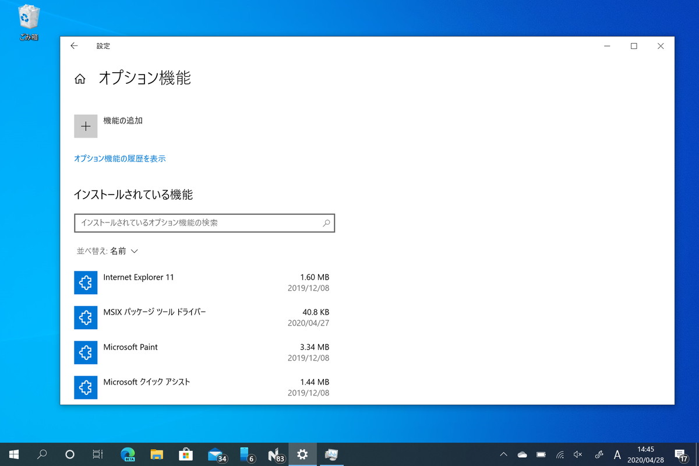Click the OneDrive cloud icon in the tray
This screenshot has height=466, width=699.
[x=522, y=454]
